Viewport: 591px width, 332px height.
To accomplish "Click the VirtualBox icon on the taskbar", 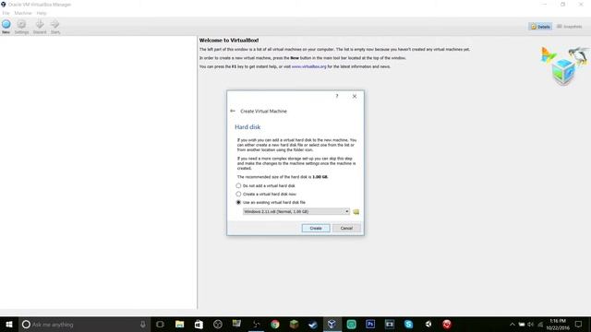I will tap(332, 325).
